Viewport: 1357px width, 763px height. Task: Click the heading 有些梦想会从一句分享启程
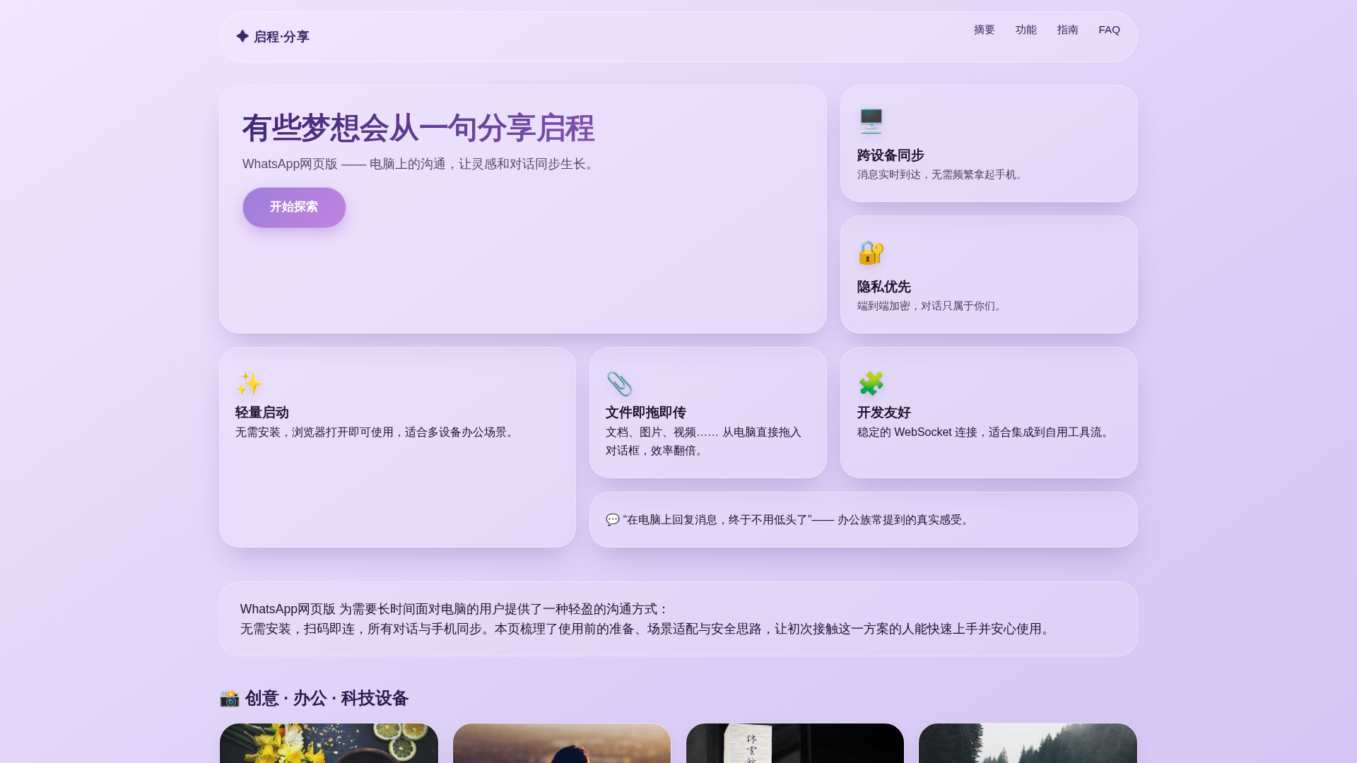[x=418, y=128]
